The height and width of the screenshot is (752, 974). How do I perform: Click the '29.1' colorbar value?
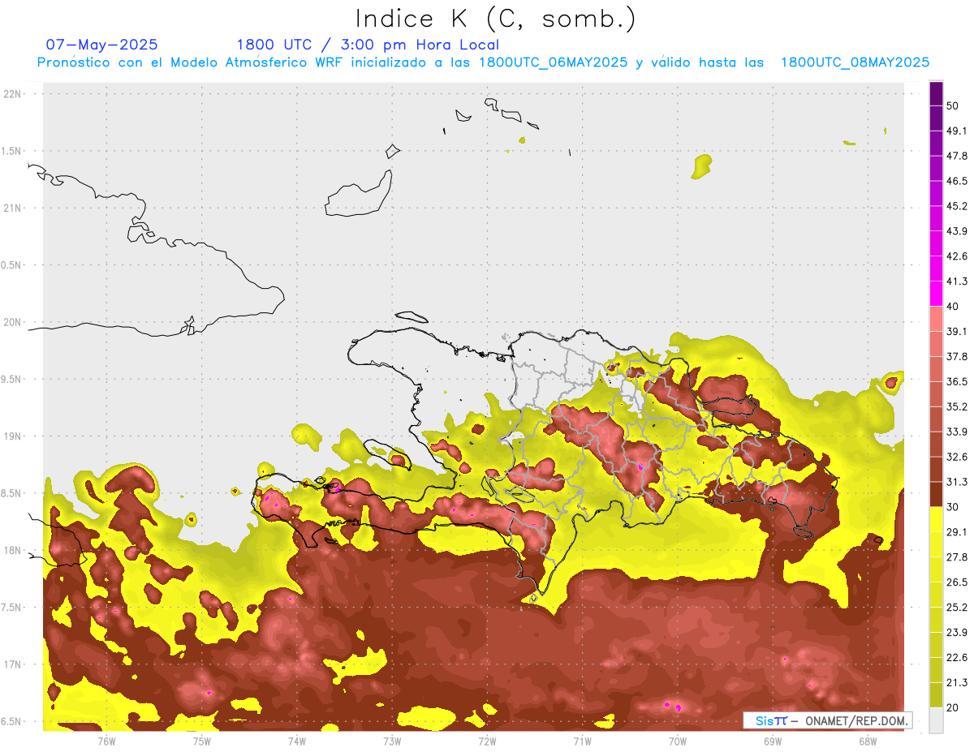957,532
